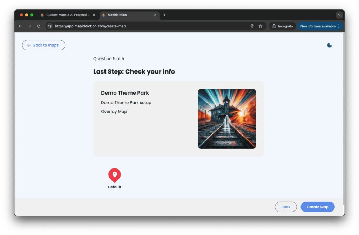Select the Default red map pin
359x235 pixels.
click(x=114, y=175)
